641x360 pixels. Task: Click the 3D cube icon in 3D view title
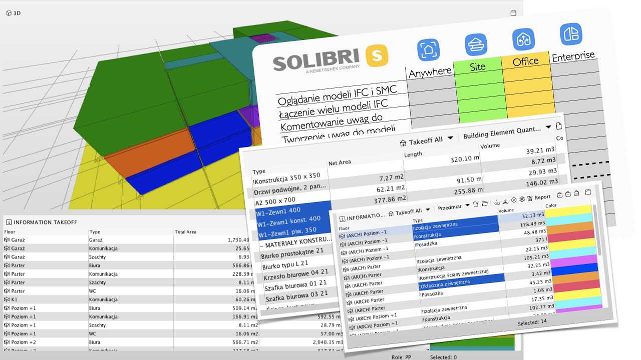point(9,13)
